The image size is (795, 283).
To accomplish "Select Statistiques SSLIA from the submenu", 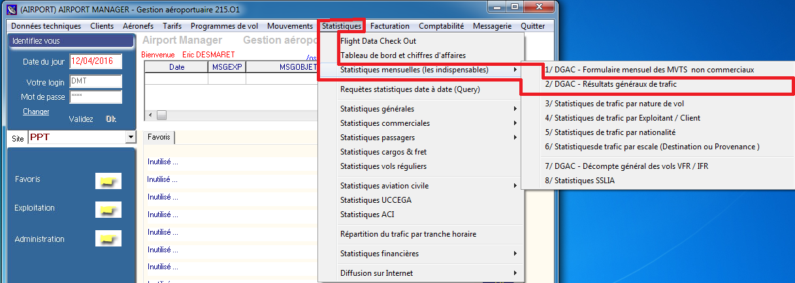I will coord(579,181).
